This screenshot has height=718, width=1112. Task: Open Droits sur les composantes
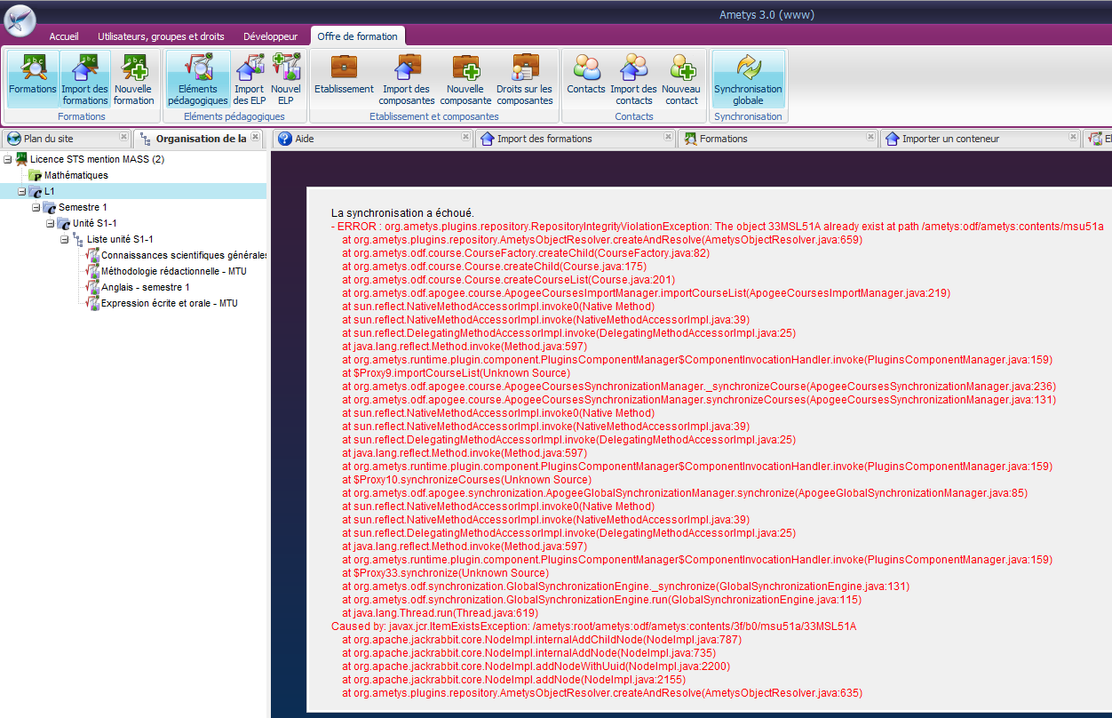525,78
